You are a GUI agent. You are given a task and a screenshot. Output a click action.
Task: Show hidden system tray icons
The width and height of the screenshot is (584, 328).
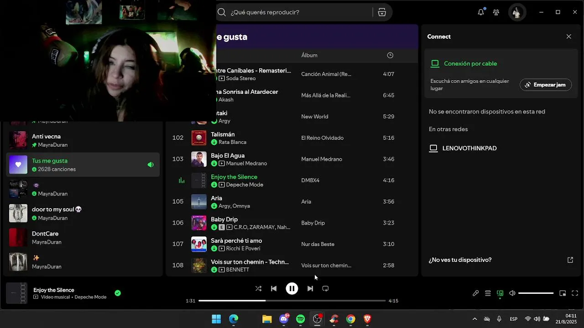click(x=474, y=319)
